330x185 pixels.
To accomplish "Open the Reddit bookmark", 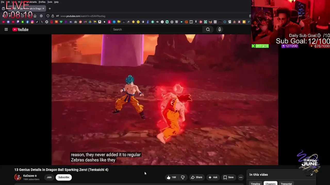I will pyautogui.click(x=80, y=22).
